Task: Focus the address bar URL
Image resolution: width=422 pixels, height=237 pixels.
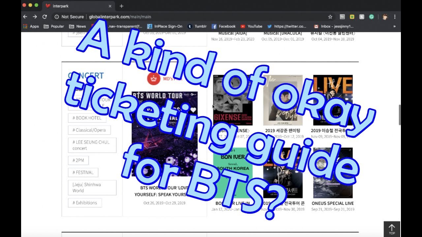Action: pyautogui.click(x=120, y=17)
